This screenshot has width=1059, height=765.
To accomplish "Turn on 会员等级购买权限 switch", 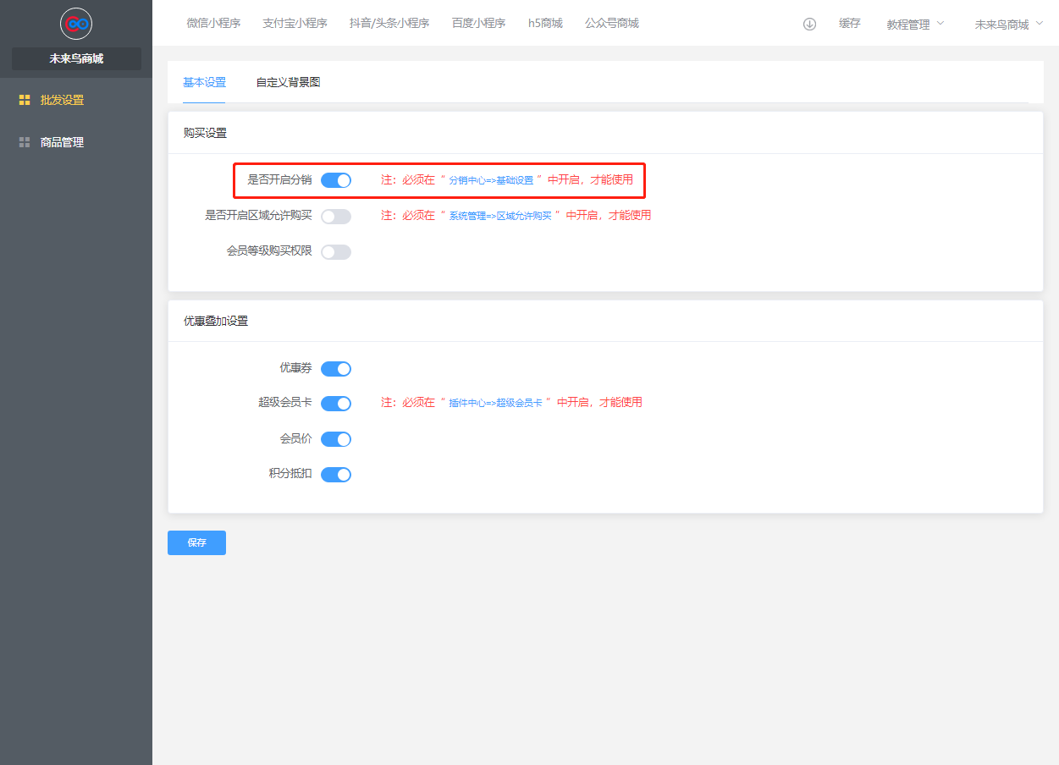I will (336, 252).
